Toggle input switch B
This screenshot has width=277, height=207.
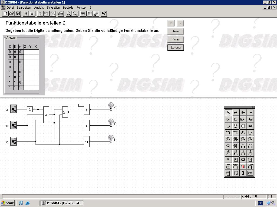click(14, 125)
